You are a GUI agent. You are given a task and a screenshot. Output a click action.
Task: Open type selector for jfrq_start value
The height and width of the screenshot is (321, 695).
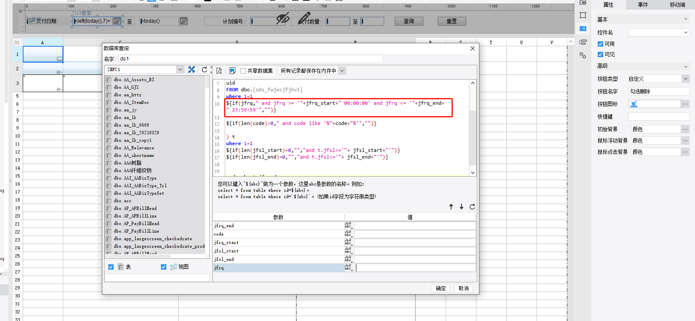coord(349,242)
